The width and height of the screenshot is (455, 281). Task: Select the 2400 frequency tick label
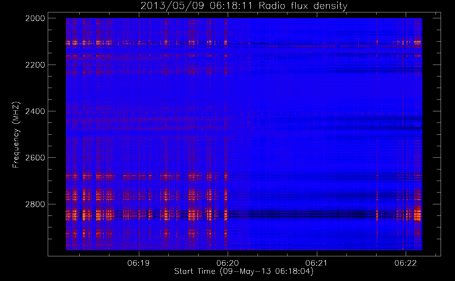35,111
